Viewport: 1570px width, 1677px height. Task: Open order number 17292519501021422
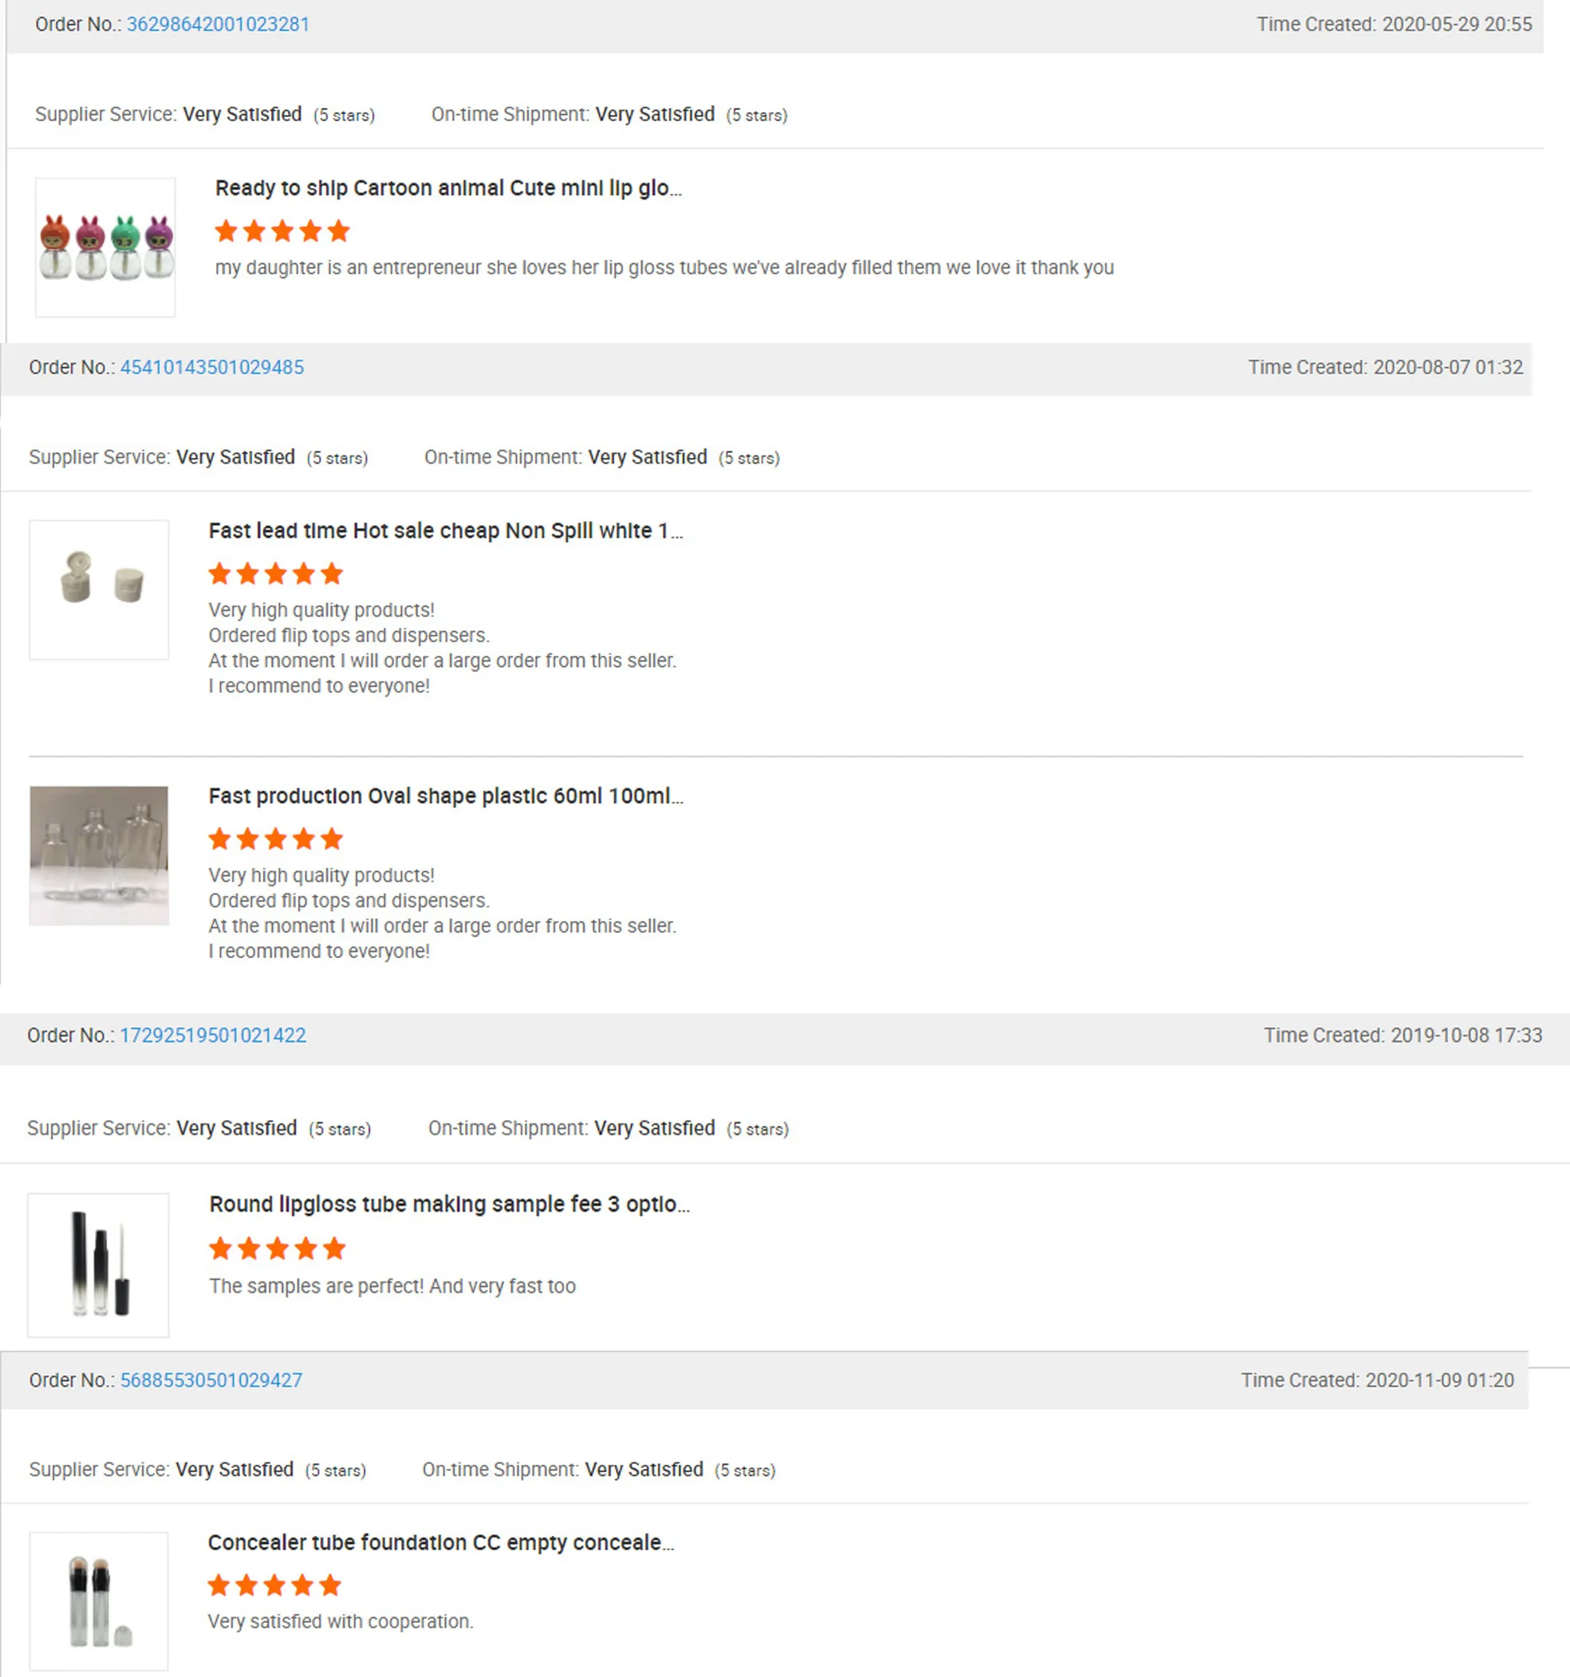click(212, 1036)
